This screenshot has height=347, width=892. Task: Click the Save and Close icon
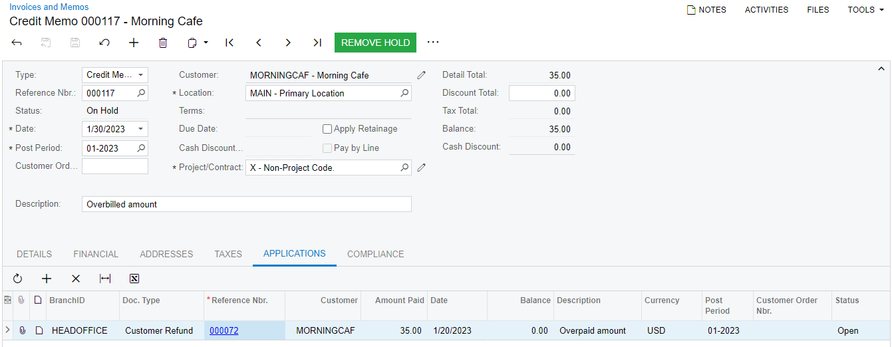pyautogui.click(x=46, y=43)
